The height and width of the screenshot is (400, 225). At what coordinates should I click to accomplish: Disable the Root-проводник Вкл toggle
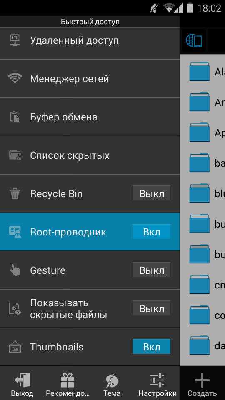click(152, 231)
